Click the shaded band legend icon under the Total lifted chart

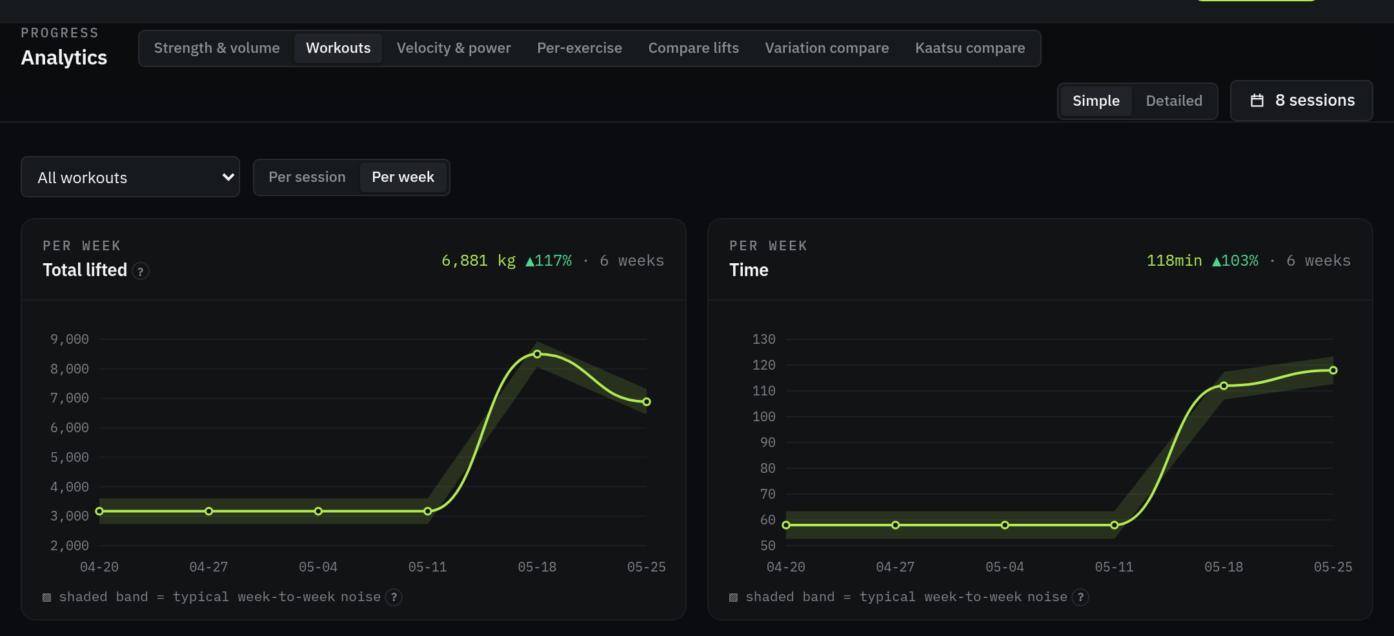pos(46,597)
